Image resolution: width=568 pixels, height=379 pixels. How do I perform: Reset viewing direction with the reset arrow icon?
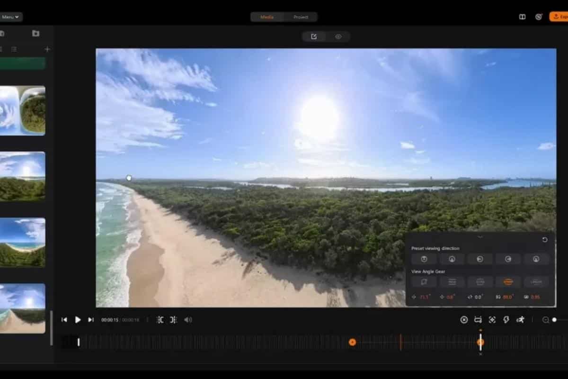click(545, 239)
